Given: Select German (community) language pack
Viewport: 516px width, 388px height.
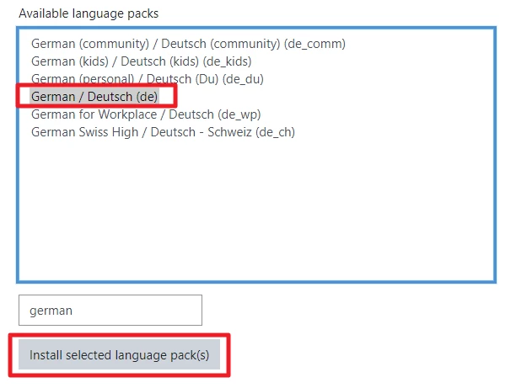Looking at the screenshot, I should pos(188,43).
